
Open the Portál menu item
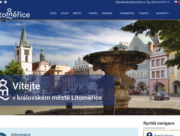point(93,13)
